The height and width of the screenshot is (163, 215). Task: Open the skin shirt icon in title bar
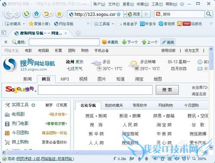182,4
